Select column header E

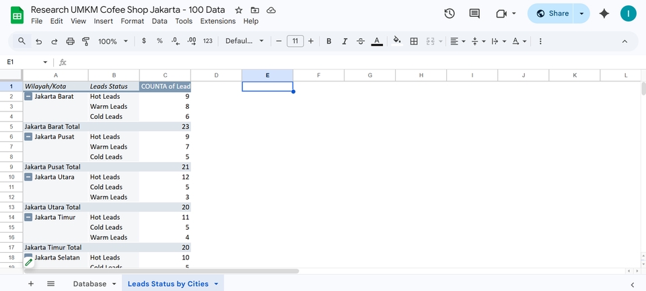pyautogui.click(x=267, y=75)
